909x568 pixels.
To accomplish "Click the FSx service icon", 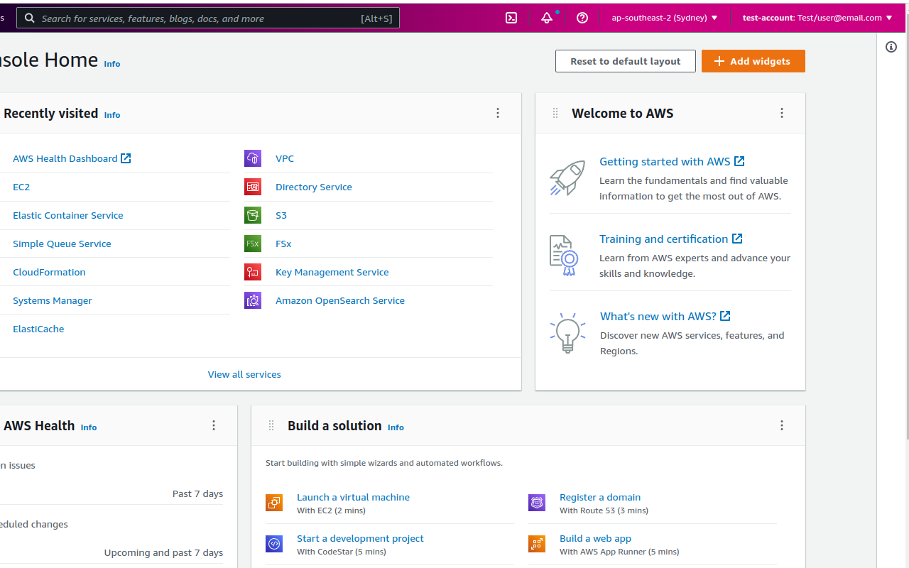I will (x=253, y=244).
